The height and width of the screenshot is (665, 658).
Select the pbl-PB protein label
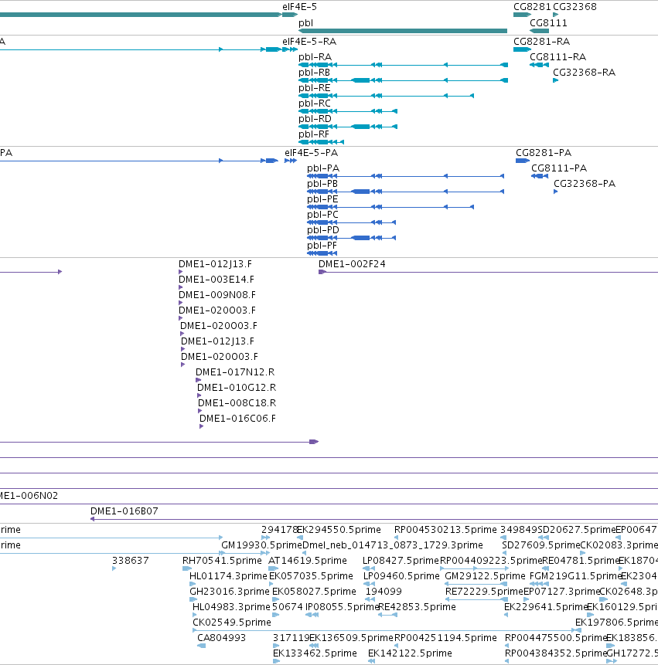[x=322, y=184]
